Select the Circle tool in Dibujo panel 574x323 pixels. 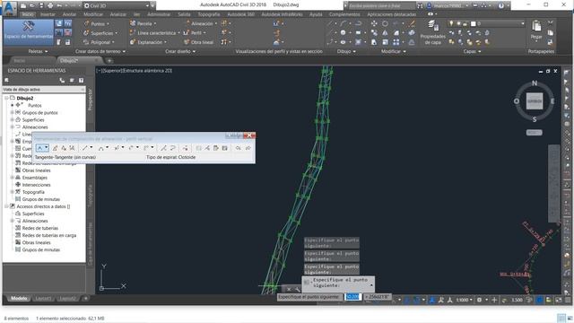tap(343, 33)
